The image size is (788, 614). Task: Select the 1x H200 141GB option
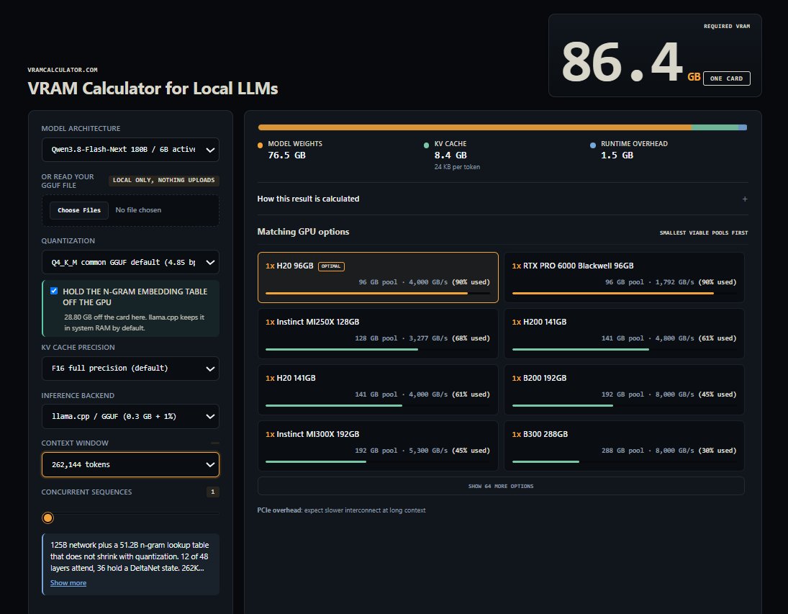[x=624, y=333]
